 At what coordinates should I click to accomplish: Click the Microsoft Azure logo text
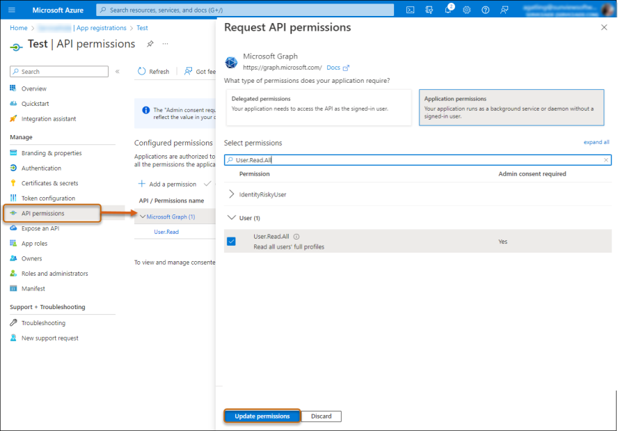[x=58, y=10]
